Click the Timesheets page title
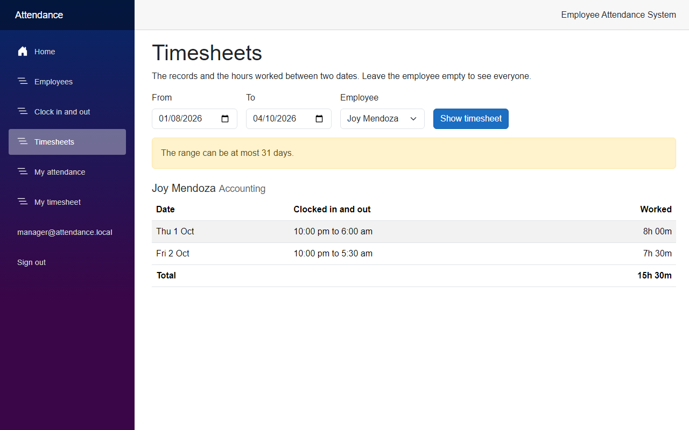 click(x=207, y=53)
